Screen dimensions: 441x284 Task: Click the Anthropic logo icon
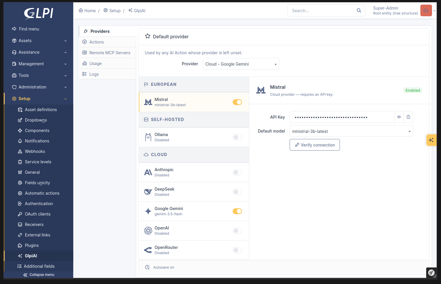(148, 172)
